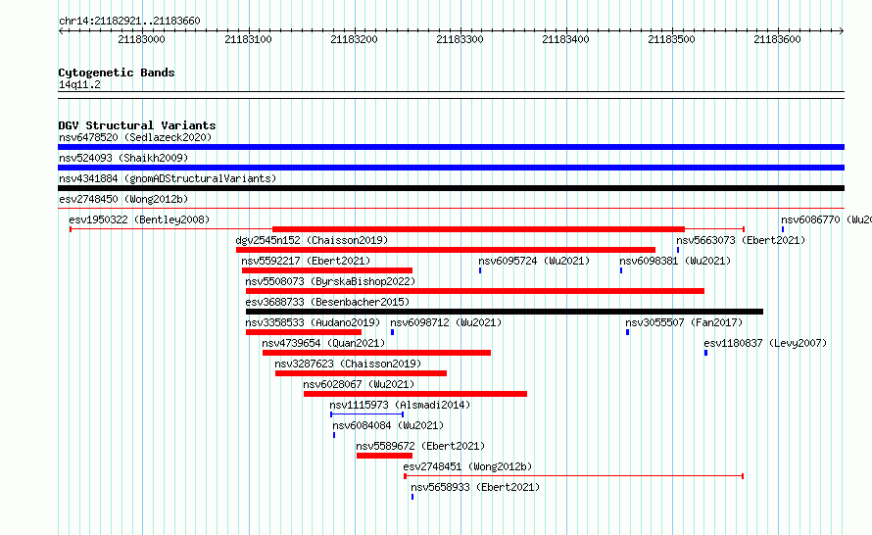The height and width of the screenshot is (535, 872).
Task: Click the nsv1115973 (Alsmadi2014) label
Action: (x=400, y=405)
